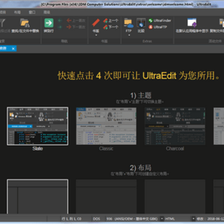Open the HTML file type selector
The width and height of the screenshot is (224, 224).
(x=170, y=219)
